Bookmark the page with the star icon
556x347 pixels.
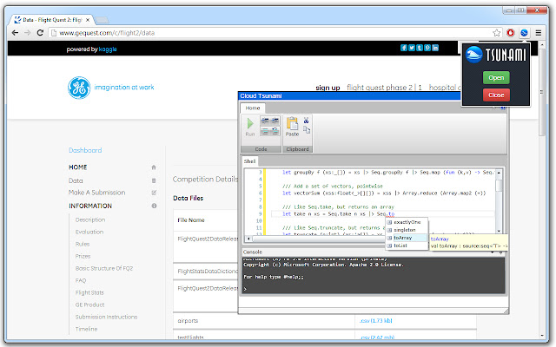coord(497,33)
